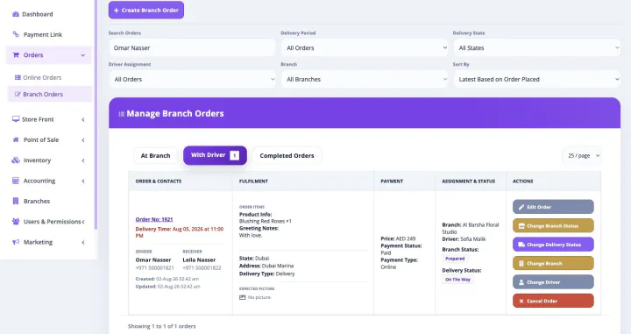Click the Edit Order button
631x334 pixels.
[553, 207]
